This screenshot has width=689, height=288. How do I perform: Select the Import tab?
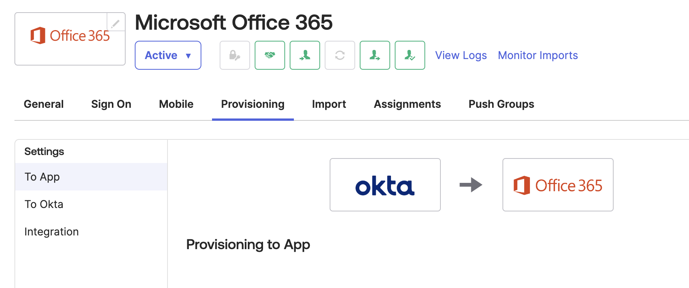pyautogui.click(x=329, y=104)
